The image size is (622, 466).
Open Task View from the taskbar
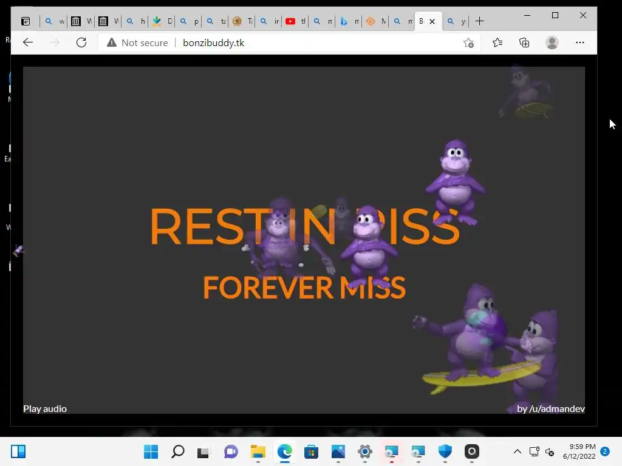coord(204,451)
